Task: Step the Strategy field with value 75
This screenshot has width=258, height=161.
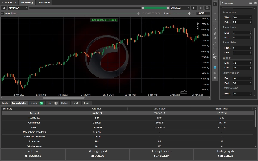Action: tap(251, 63)
